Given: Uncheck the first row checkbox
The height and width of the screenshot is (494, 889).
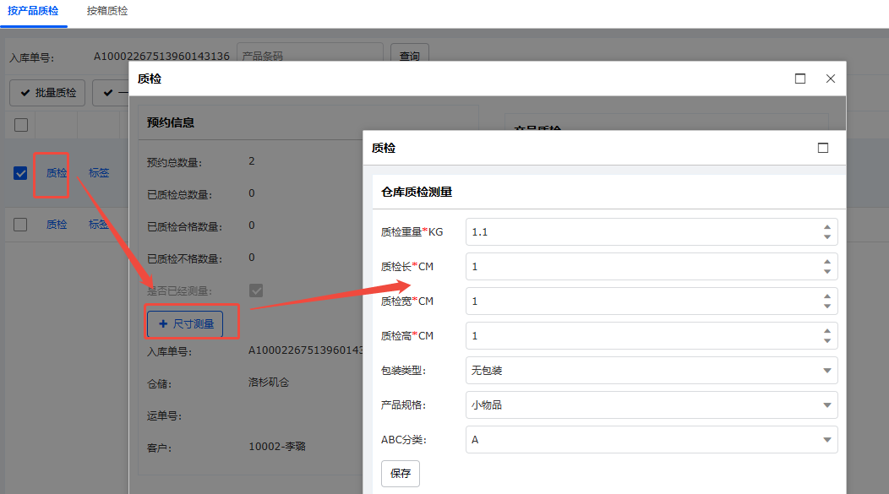Looking at the screenshot, I should pos(21,174).
